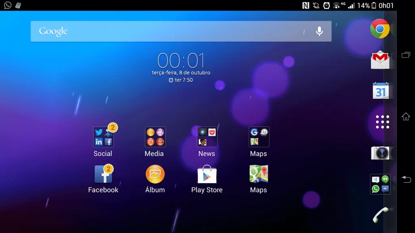This screenshot has height=233, width=415.
Task: Launch the Gmail app
Action: (x=380, y=60)
